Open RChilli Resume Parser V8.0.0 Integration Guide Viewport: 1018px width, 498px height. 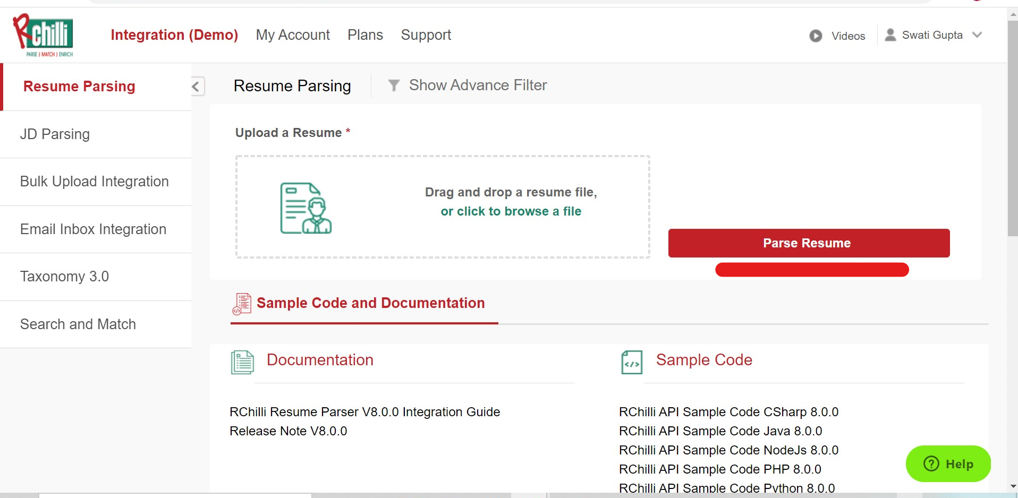[x=364, y=412]
